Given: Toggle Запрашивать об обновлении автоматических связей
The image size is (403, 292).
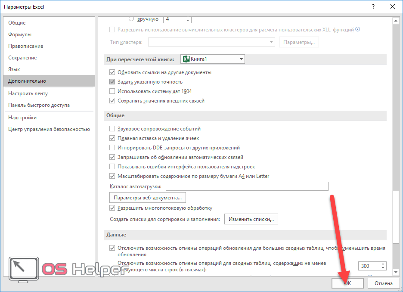Looking at the screenshot, I should click(112, 157).
